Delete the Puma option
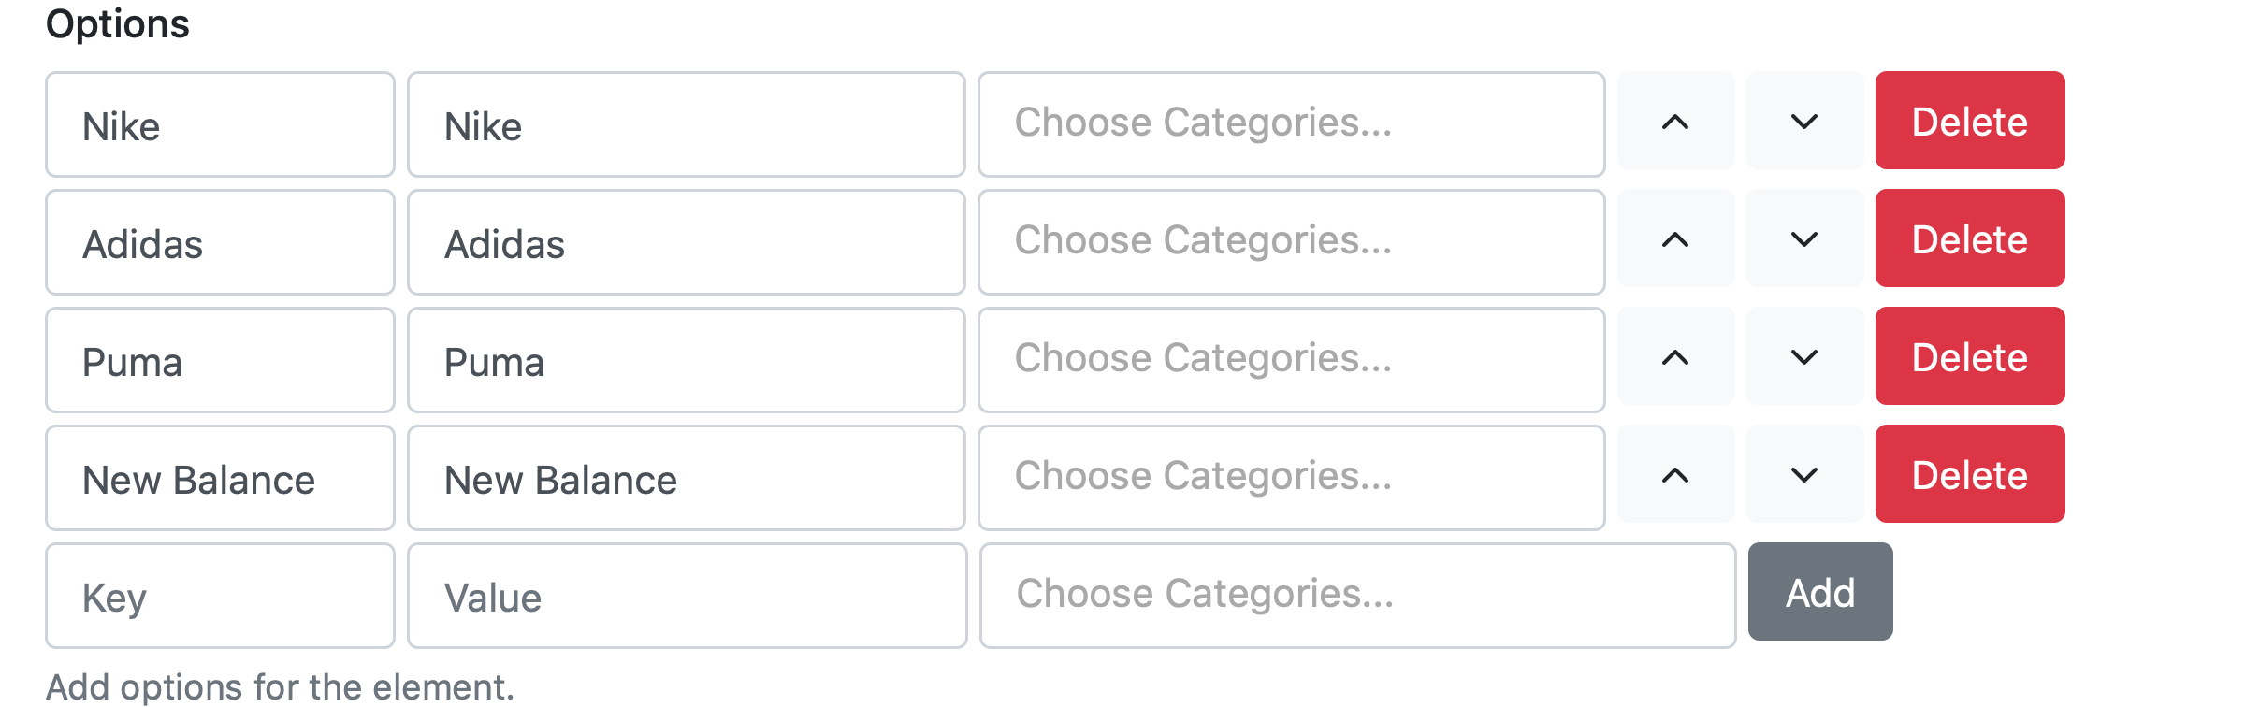The image size is (2245, 707). [1969, 357]
